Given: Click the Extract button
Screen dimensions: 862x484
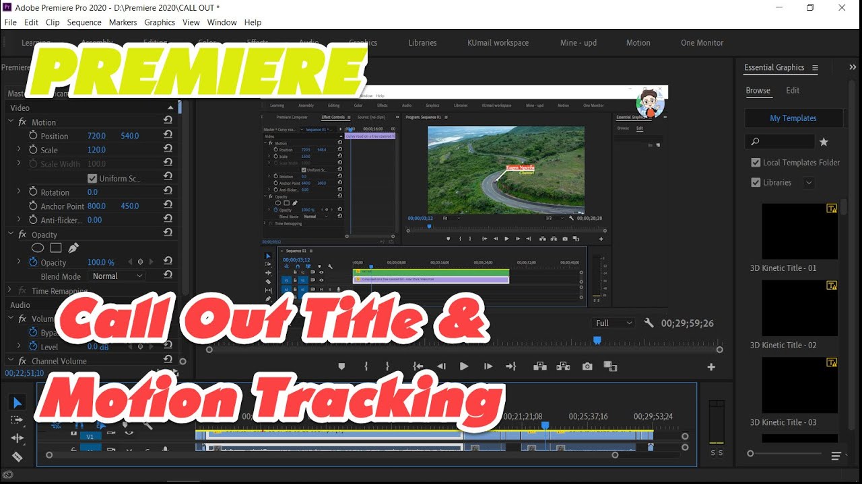Looking at the screenshot, I should 563,366.
